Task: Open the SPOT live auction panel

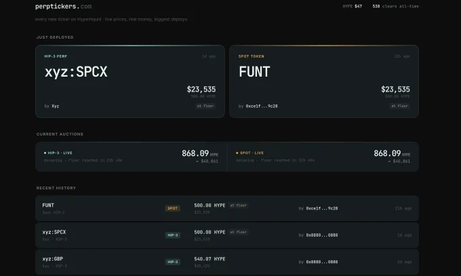Action: pyautogui.click(x=323, y=157)
